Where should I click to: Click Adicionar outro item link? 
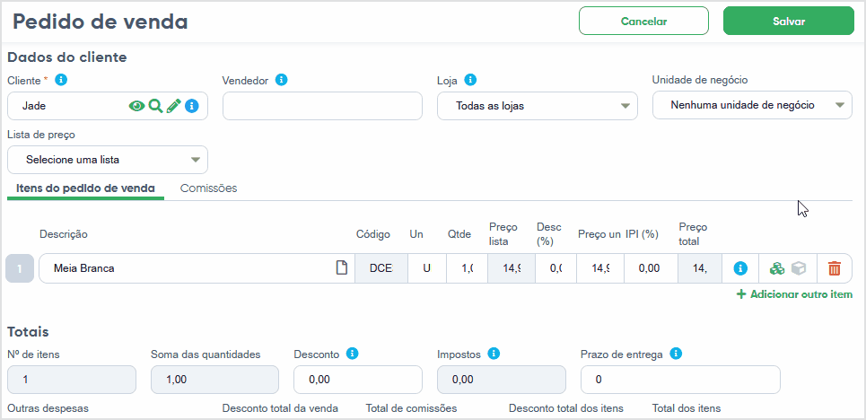click(795, 294)
